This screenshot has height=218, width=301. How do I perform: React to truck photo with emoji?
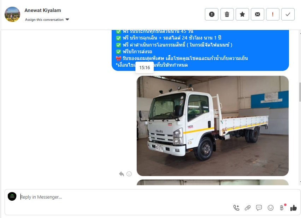coord(129,174)
